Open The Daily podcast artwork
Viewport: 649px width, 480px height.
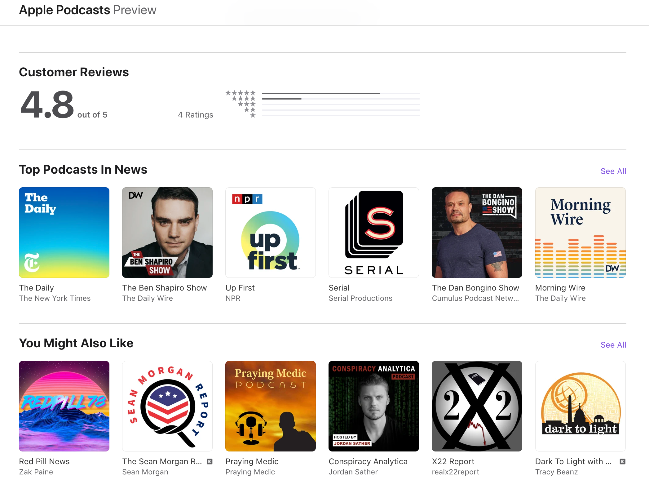coord(64,233)
